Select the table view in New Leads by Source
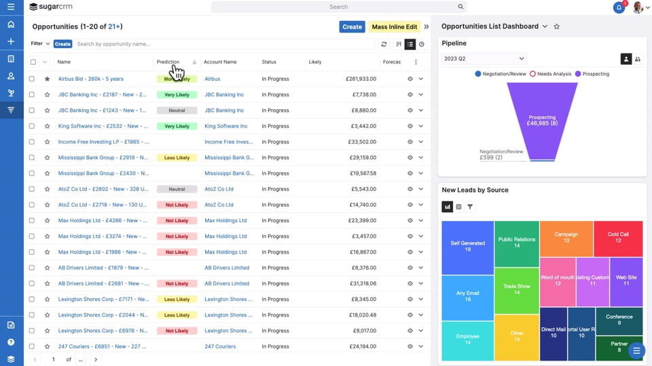The height and width of the screenshot is (366, 652). point(458,207)
